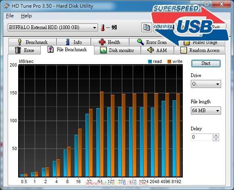Switch to the Health tab
Viewport: 234px width, 190px height.
[110, 42]
